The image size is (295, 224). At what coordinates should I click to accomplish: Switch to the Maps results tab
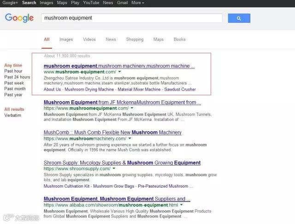click(159, 40)
